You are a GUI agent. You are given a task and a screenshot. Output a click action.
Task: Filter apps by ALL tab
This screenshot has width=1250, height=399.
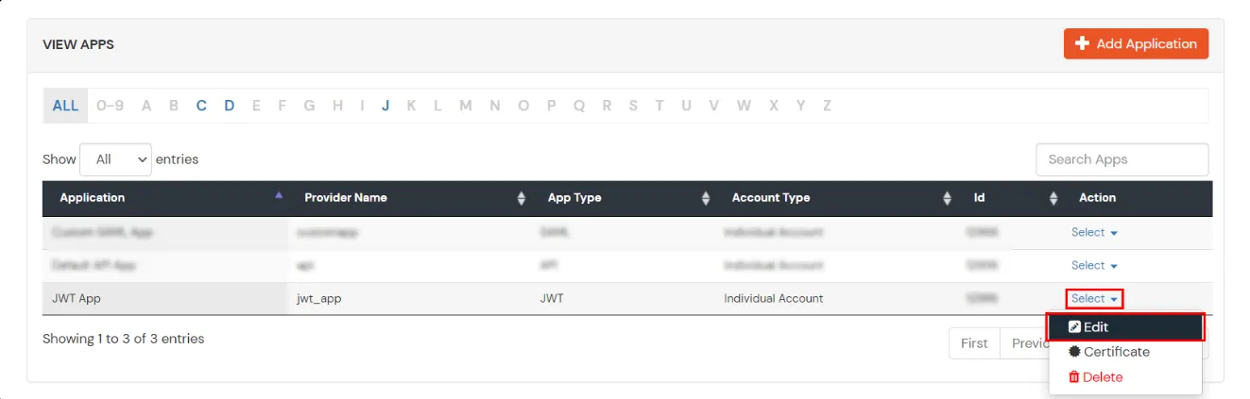pos(65,106)
